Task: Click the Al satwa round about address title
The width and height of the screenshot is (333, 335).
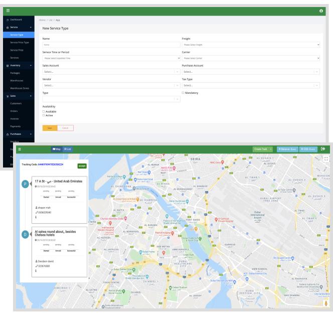Action: 55,233
